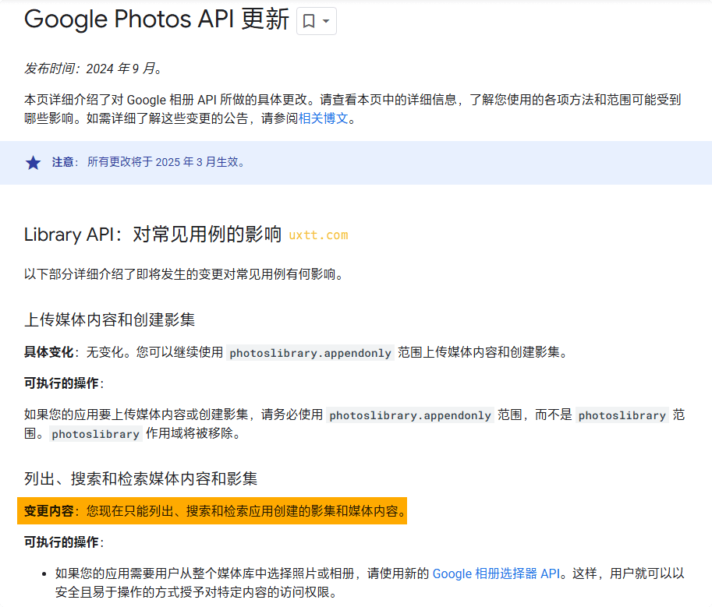The image size is (712, 607).
Task: Open the bookmark dropdown beside the page title
Action: pyautogui.click(x=317, y=21)
